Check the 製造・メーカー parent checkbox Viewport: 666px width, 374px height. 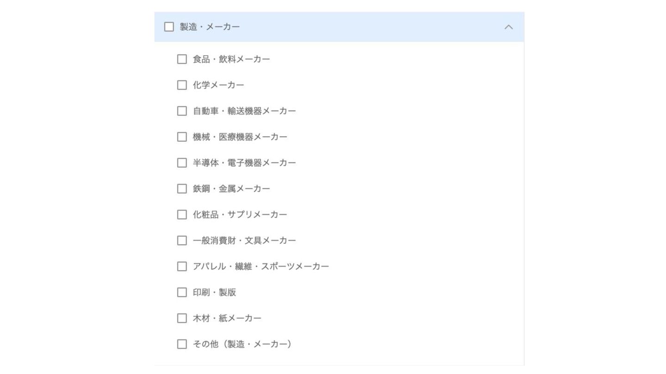point(169,27)
